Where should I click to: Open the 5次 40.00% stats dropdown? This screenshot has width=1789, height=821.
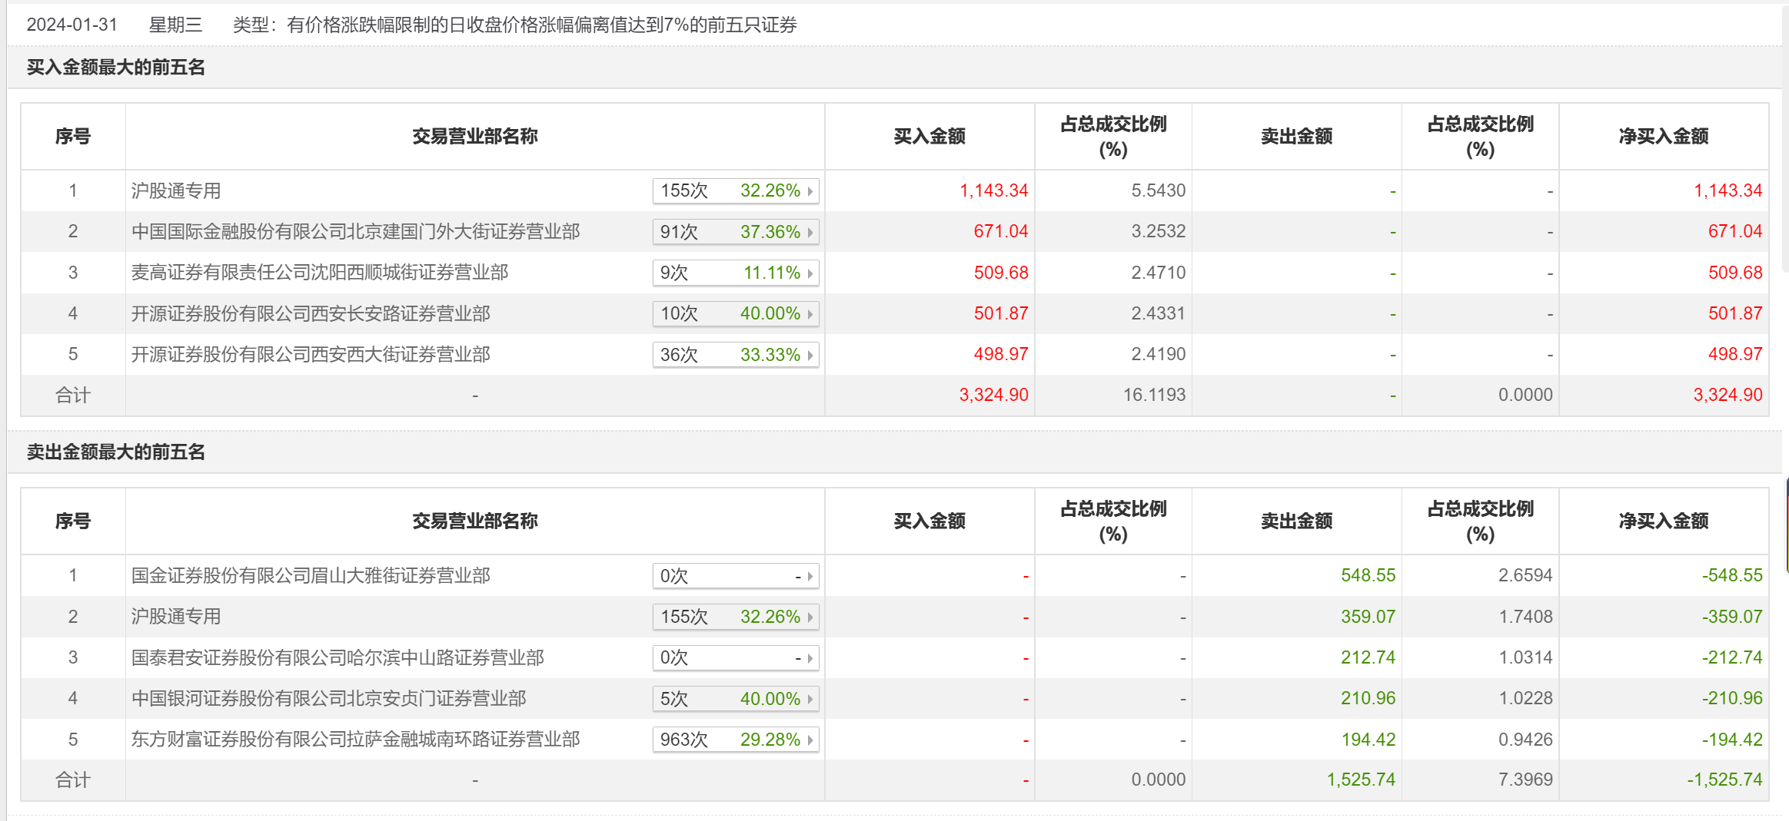[810, 700]
